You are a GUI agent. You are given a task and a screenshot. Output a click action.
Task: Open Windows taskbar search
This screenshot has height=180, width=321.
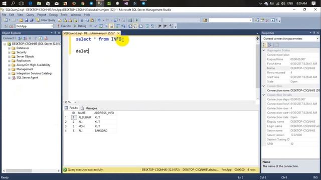pyautogui.click(x=13, y=3)
